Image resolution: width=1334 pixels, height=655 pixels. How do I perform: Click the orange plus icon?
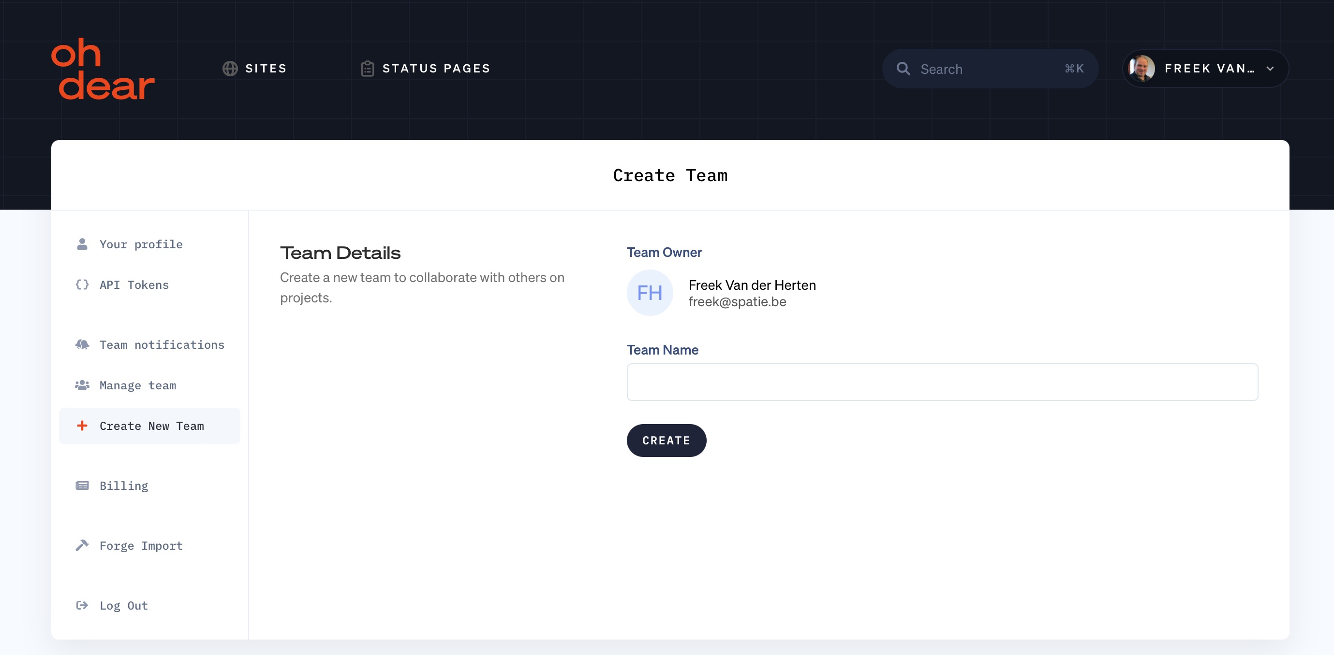(82, 426)
